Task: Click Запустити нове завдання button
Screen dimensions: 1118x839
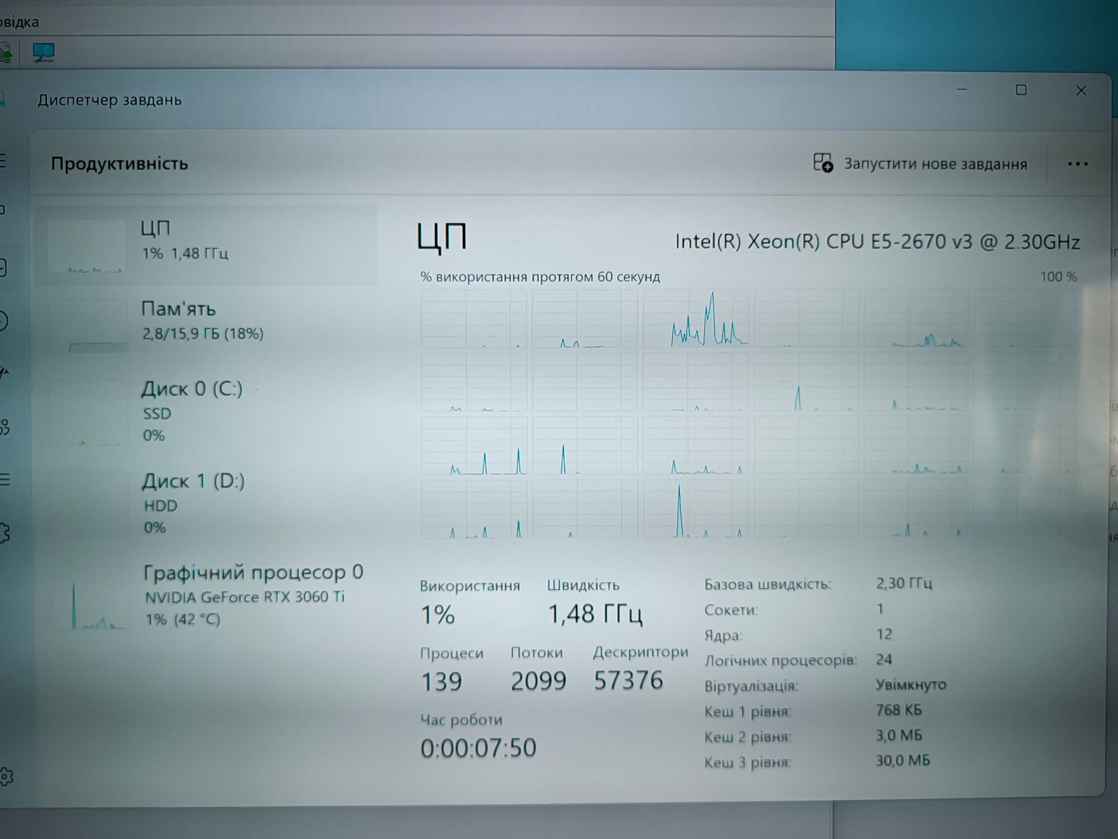Action: click(x=920, y=163)
